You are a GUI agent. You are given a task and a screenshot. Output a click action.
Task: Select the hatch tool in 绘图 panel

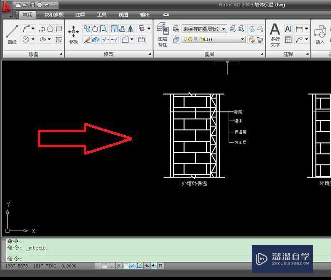(59, 40)
